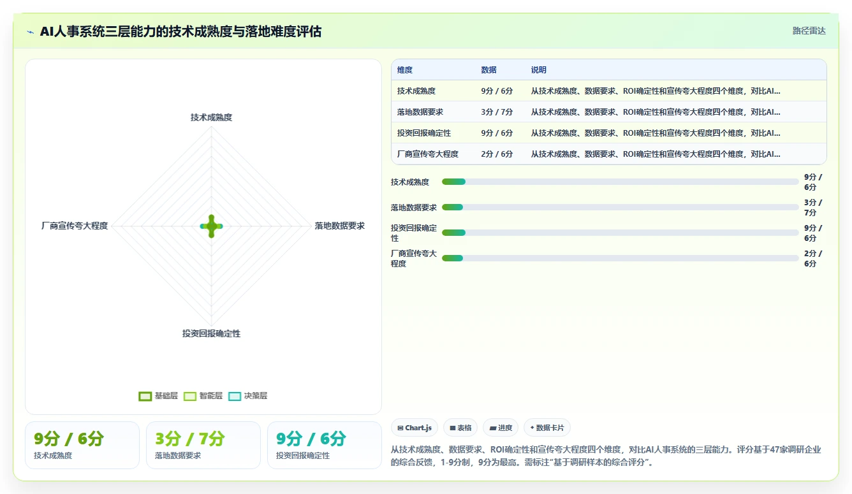
Task: Click the green data point at radar center
Action: click(x=211, y=226)
